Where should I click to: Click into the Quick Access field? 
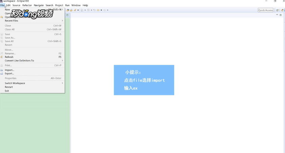(x=266, y=10)
